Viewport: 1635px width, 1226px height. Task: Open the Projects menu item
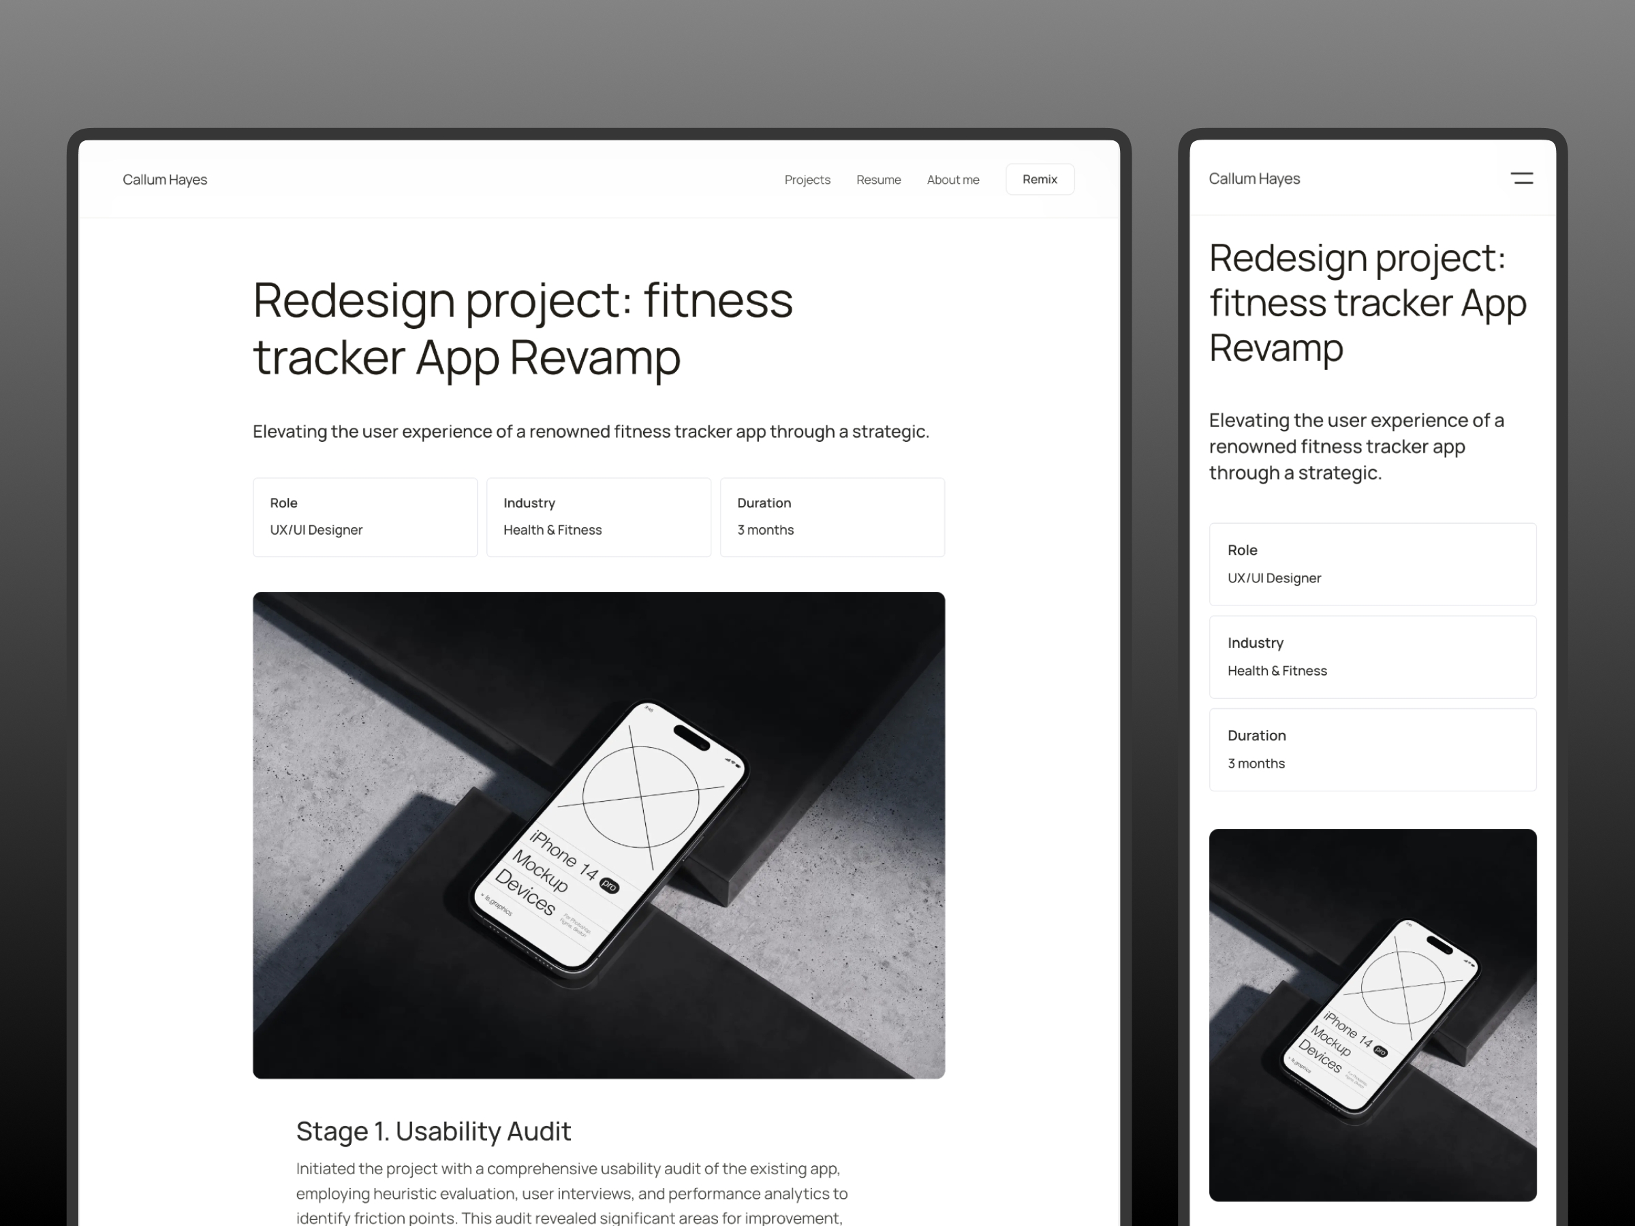[x=806, y=179]
